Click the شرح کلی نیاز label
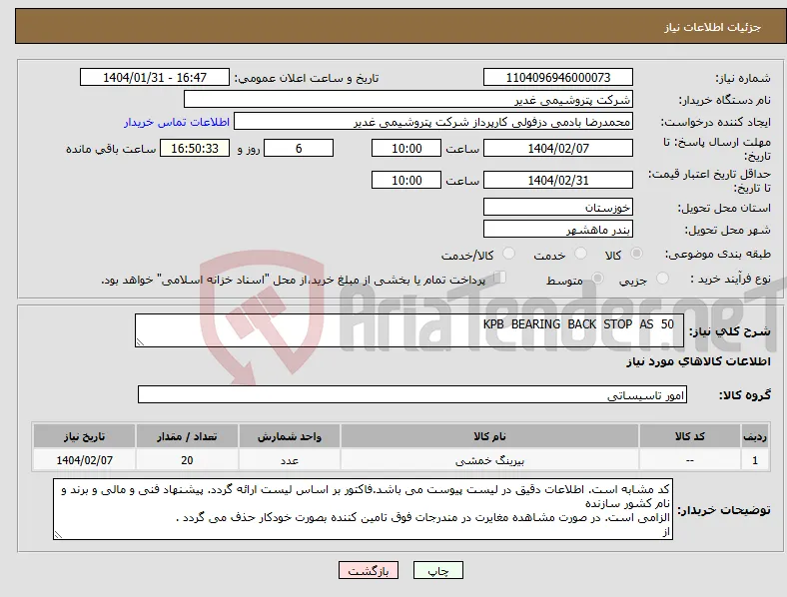 click(730, 331)
